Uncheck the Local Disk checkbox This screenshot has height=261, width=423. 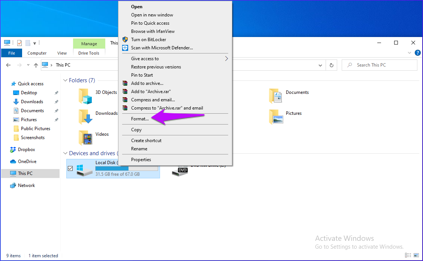point(70,168)
